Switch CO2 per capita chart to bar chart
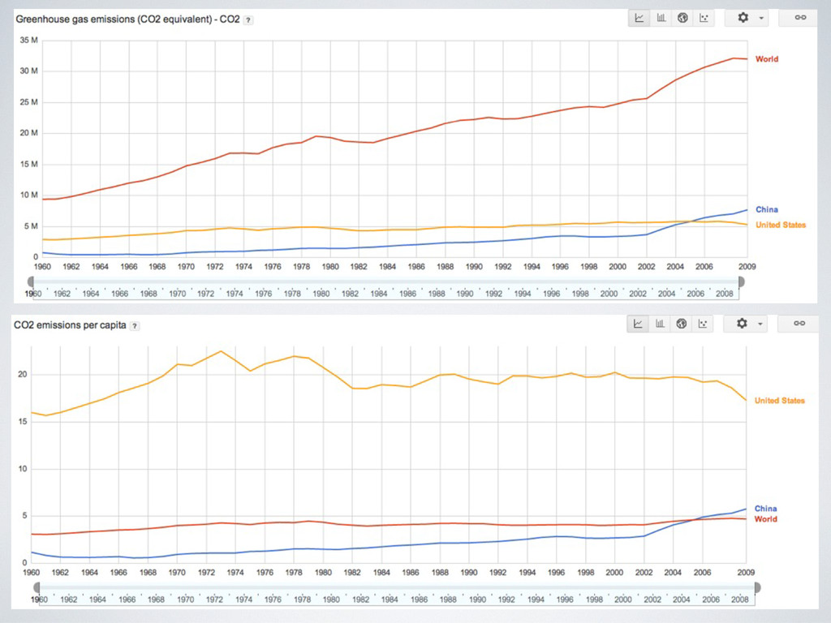This screenshot has width=831, height=623. [x=660, y=324]
